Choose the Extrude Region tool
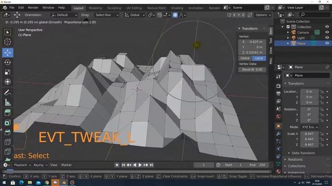Viewport: 332px width, 186px height. point(8,113)
